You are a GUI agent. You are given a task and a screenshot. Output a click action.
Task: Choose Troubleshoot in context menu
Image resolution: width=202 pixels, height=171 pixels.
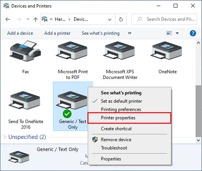pos(129,148)
